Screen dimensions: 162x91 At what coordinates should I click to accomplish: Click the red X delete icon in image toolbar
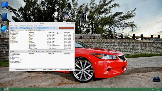[x=31, y=30]
